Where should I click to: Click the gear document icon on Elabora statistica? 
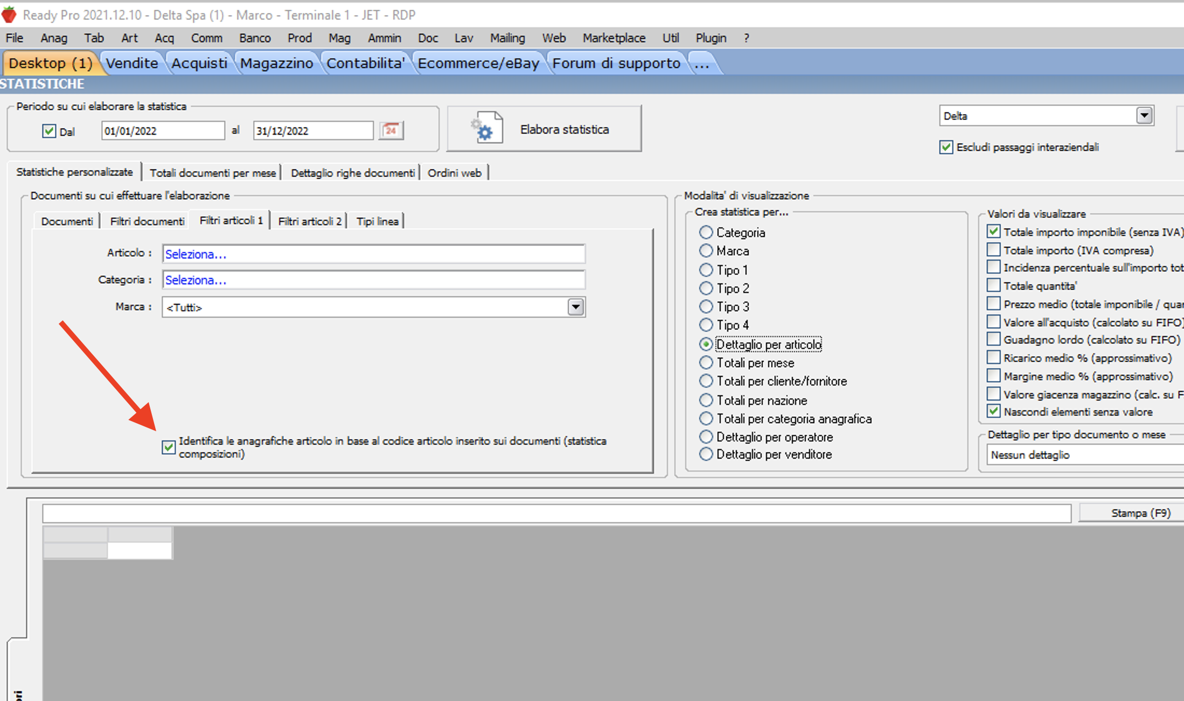point(487,128)
